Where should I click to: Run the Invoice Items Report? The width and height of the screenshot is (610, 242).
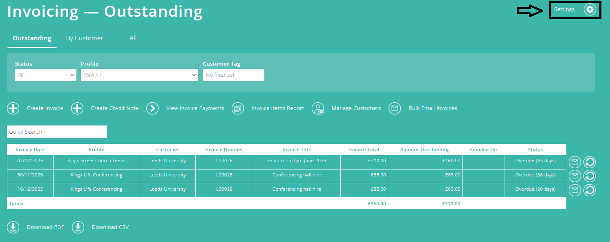coord(237,108)
